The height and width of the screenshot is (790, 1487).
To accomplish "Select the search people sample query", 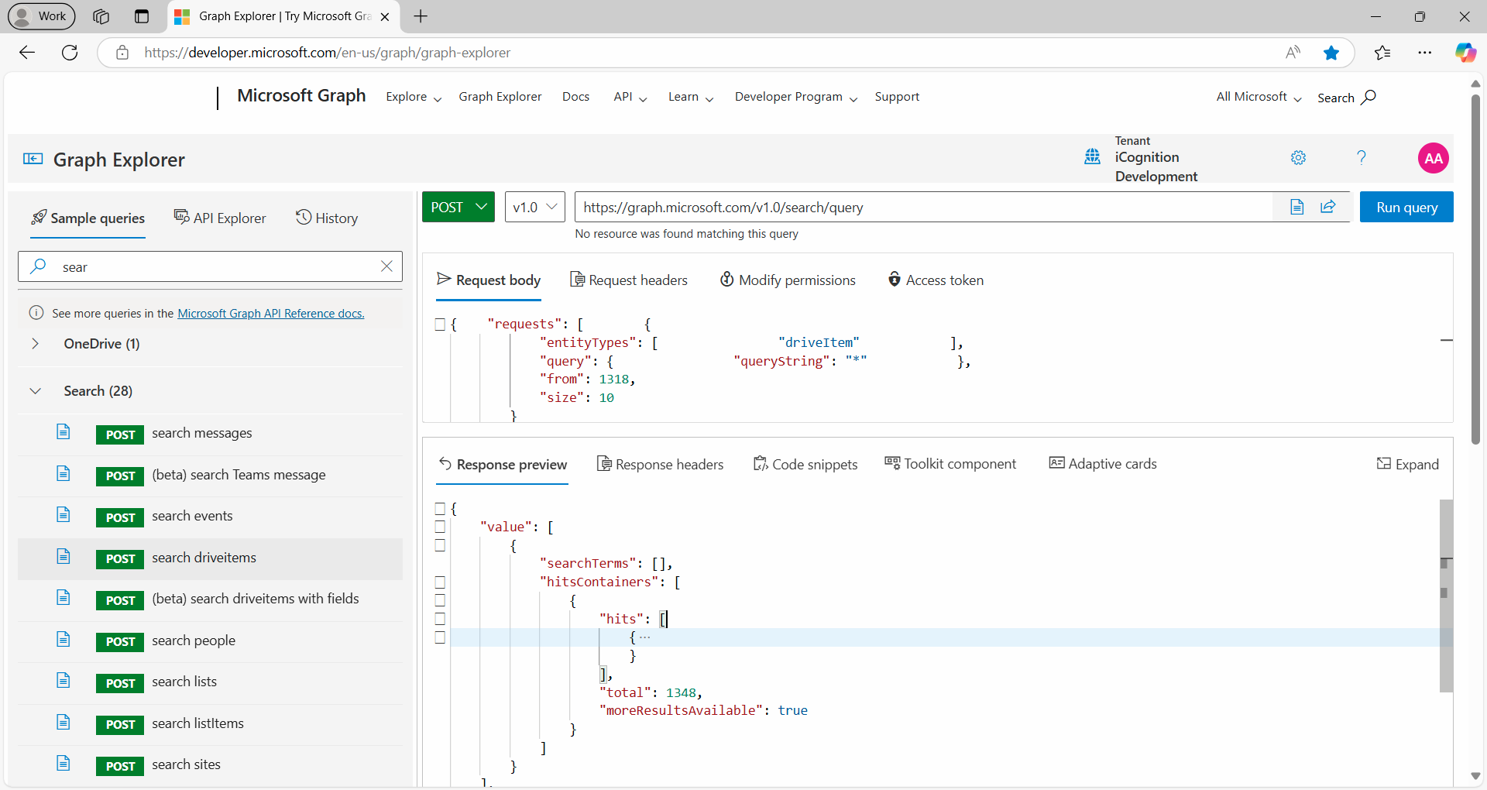I will (x=210, y=641).
